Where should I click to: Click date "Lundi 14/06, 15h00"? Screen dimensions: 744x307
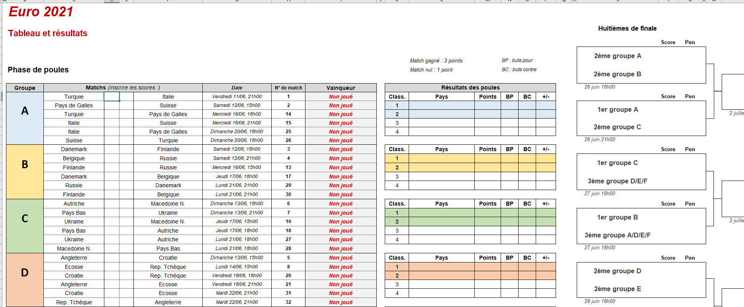tap(237, 267)
